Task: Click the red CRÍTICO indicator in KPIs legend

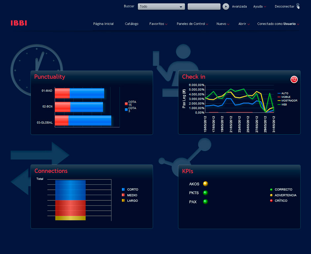Action: [x=272, y=201]
